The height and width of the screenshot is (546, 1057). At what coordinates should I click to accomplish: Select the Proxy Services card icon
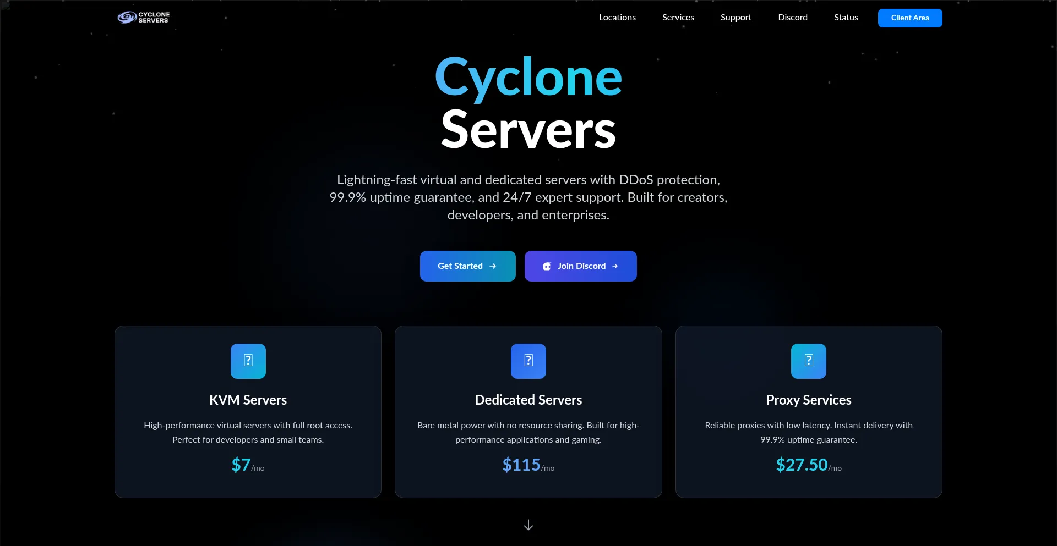(x=808, y=361)
